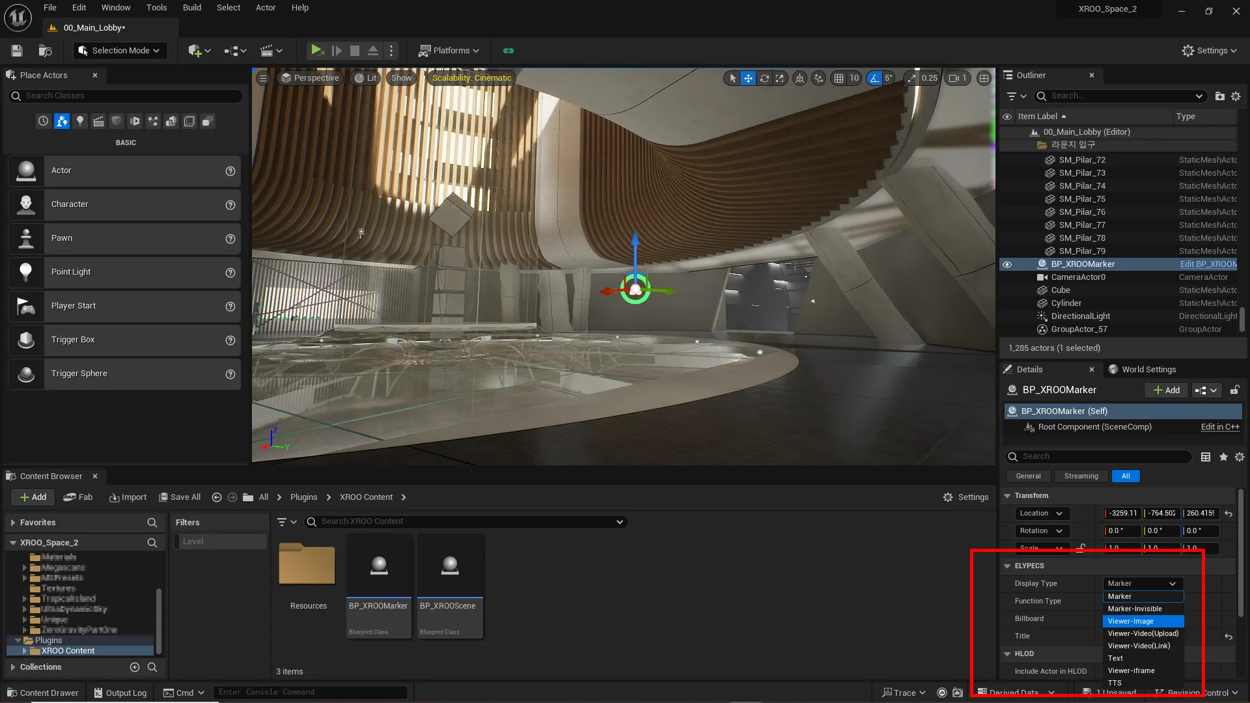Open the Lights category in Place Actors
The image size is (1250, 703).
tap(80, 121)
